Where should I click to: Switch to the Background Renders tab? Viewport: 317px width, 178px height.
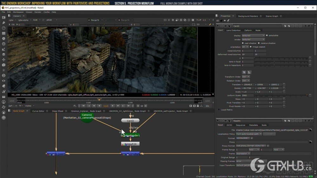click(248, 16)
